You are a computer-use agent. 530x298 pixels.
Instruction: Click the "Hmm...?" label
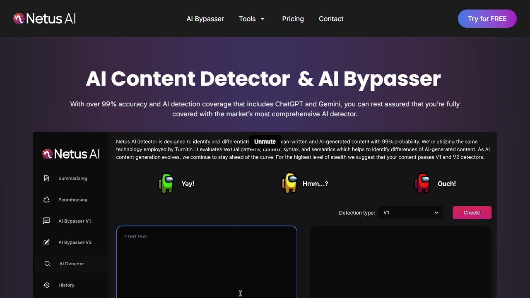click(315, 184)
